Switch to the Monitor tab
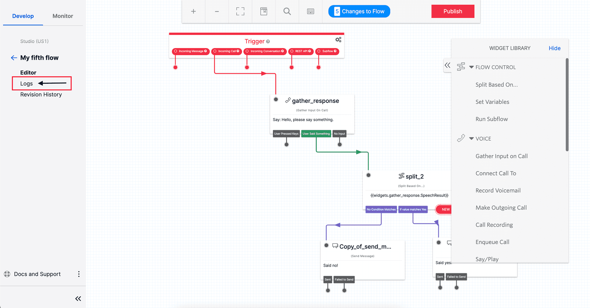The height and width of the screenshot is (308, 590). click(63, 16)
